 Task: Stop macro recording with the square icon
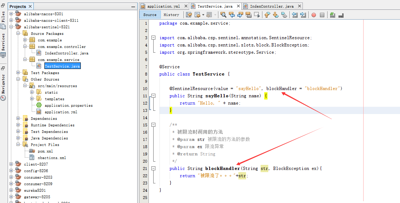pyautogui.click(x=322, y=15)
